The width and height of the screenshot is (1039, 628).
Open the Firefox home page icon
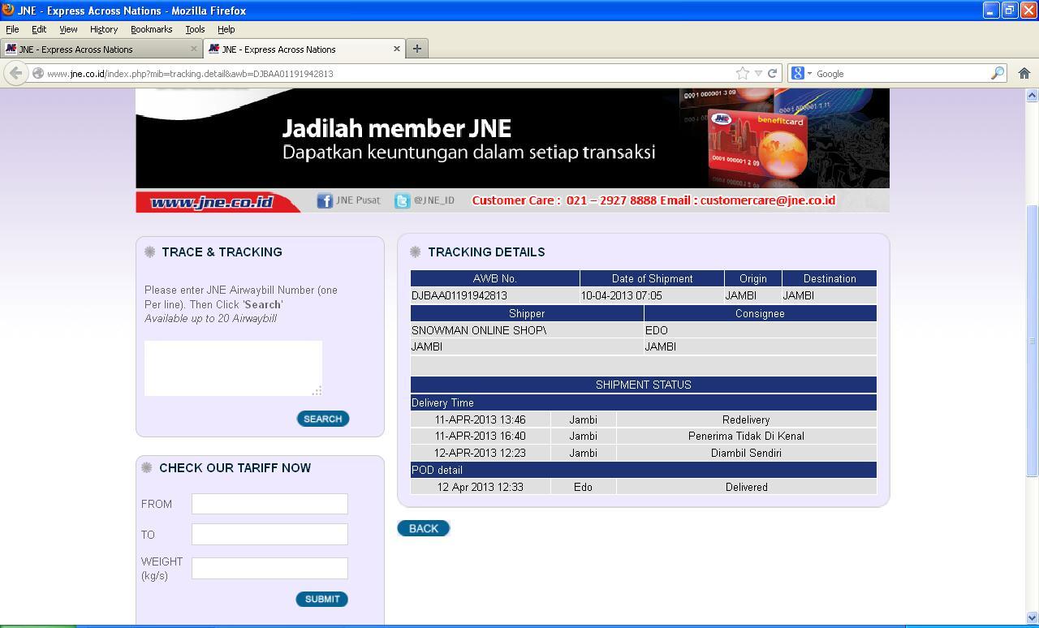pos(1024,73)
